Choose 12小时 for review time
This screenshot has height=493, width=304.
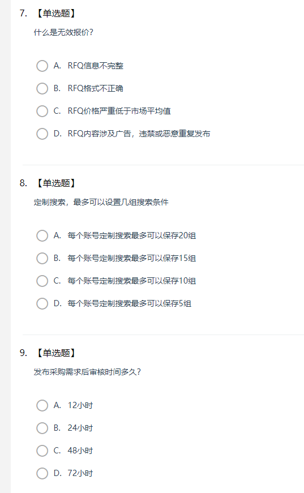click(x=42, y=406)
